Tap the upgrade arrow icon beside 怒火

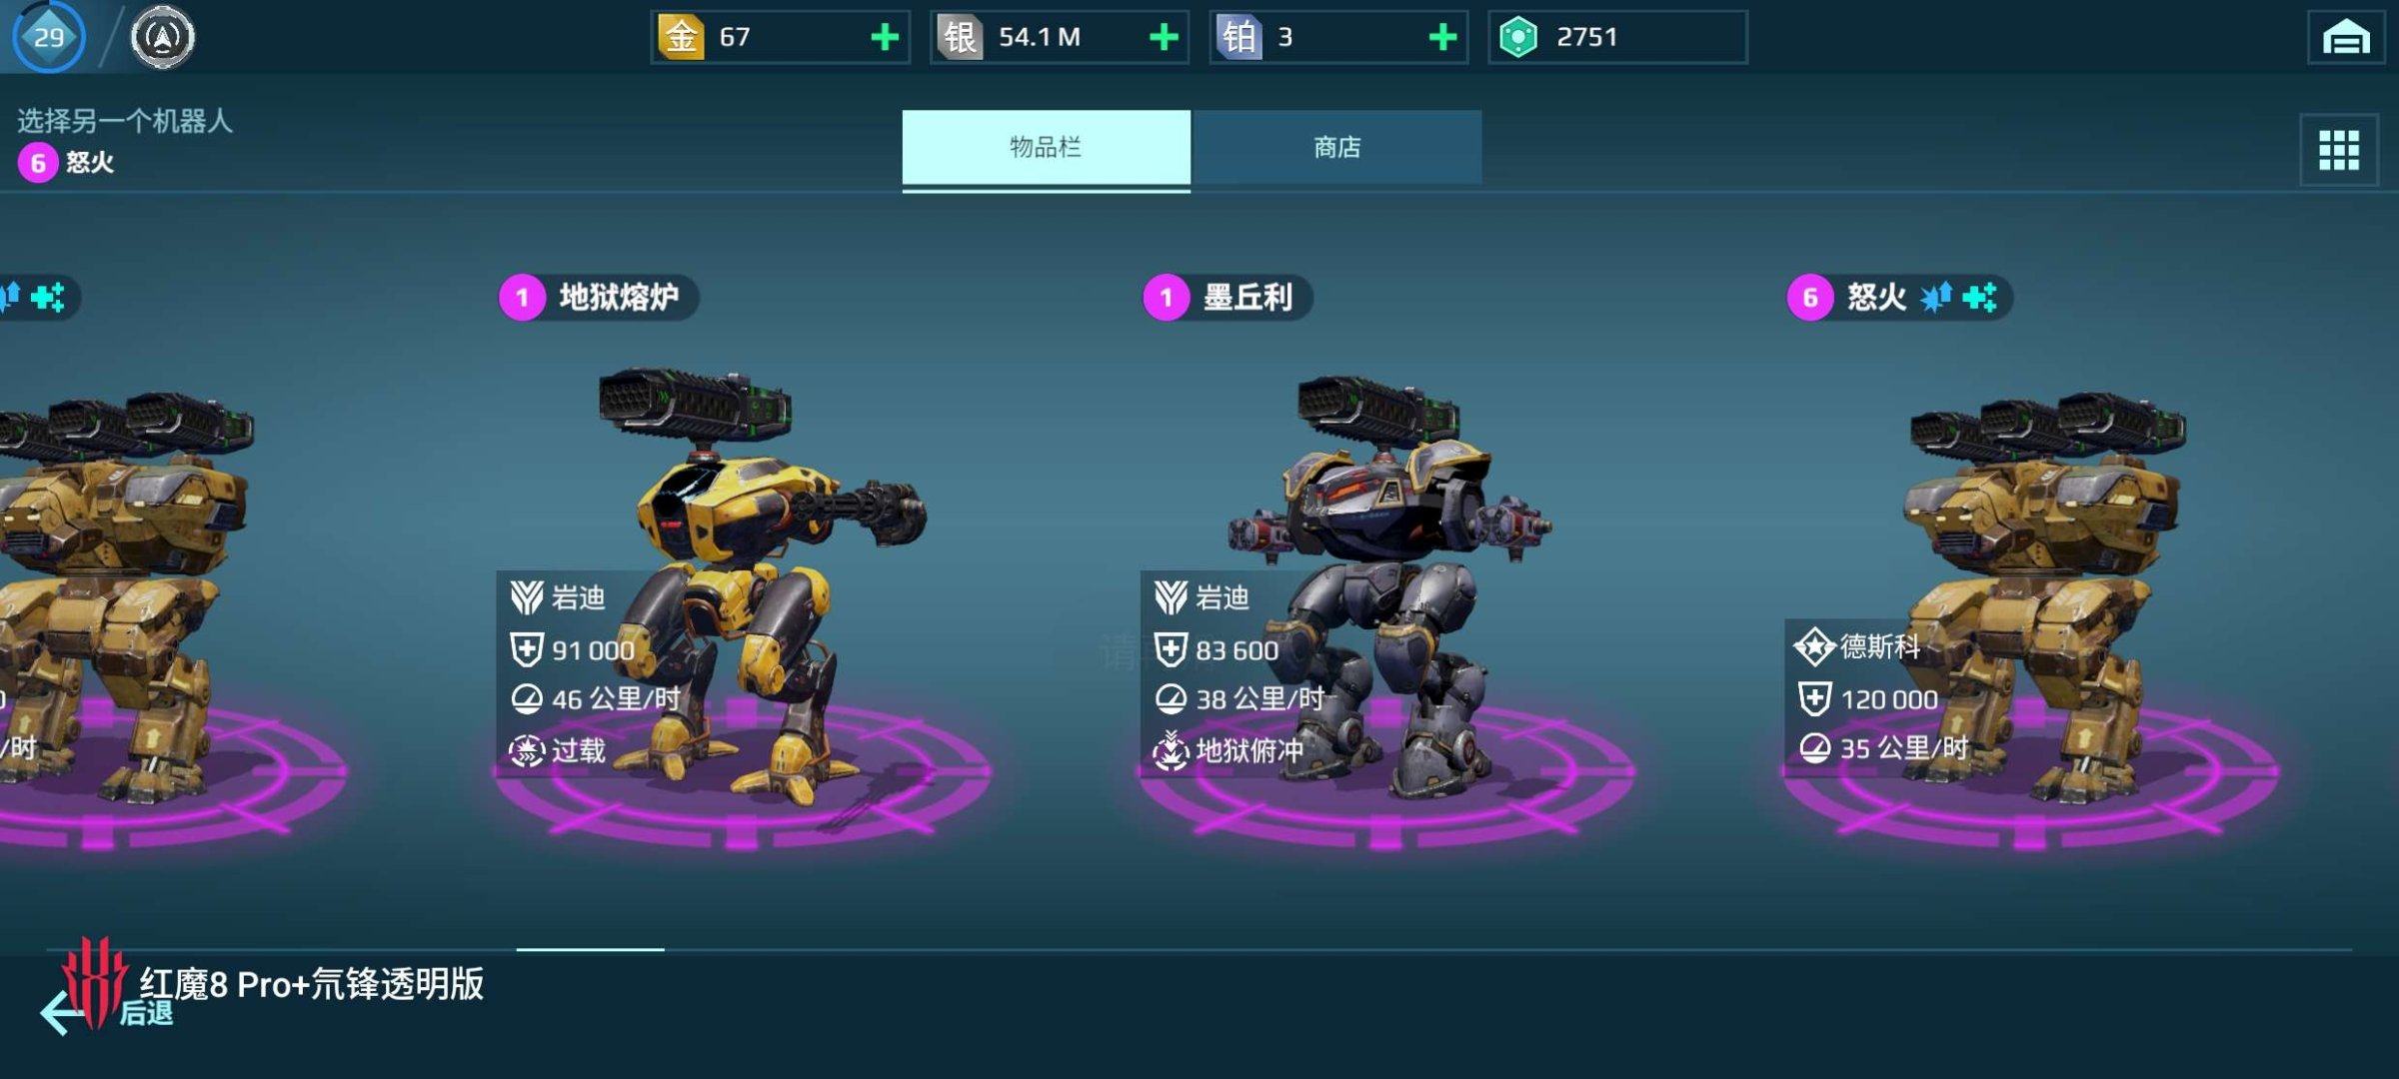pos(1935,297)
